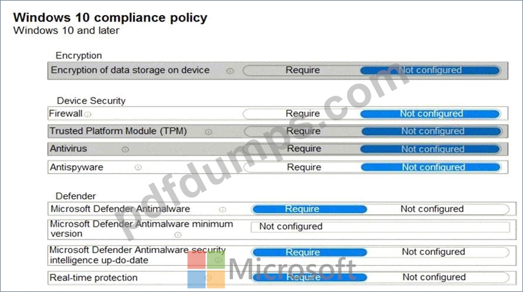Click info icon next to Microsoft Defender Antimalware
The width and height of the screenshot is (523, 292).
[223, 209]
